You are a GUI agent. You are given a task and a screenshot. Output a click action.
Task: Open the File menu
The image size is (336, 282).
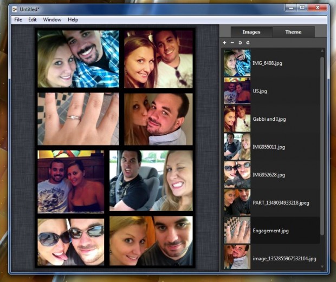tap(18, 19)
